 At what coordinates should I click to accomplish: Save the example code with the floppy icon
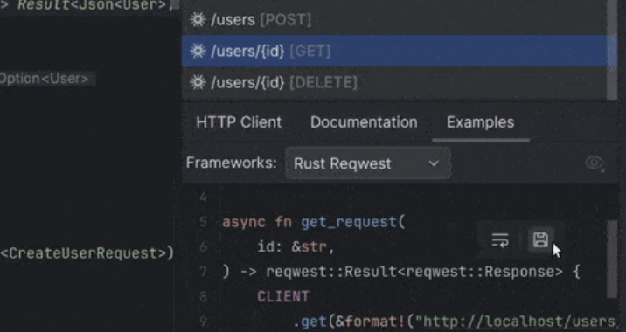(x=540, y=240)
